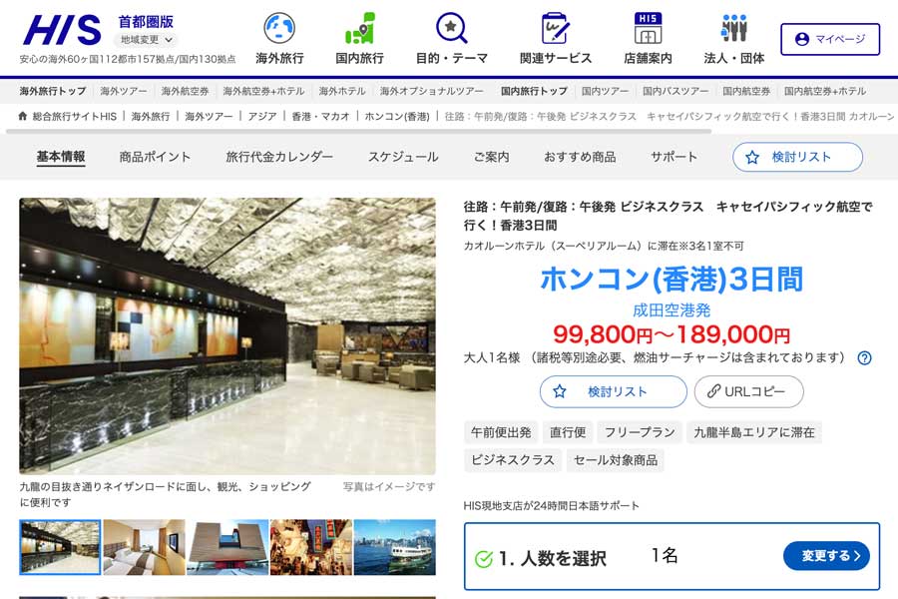Open 海外ホテル in the sub navigation

[x=342, y=91]
